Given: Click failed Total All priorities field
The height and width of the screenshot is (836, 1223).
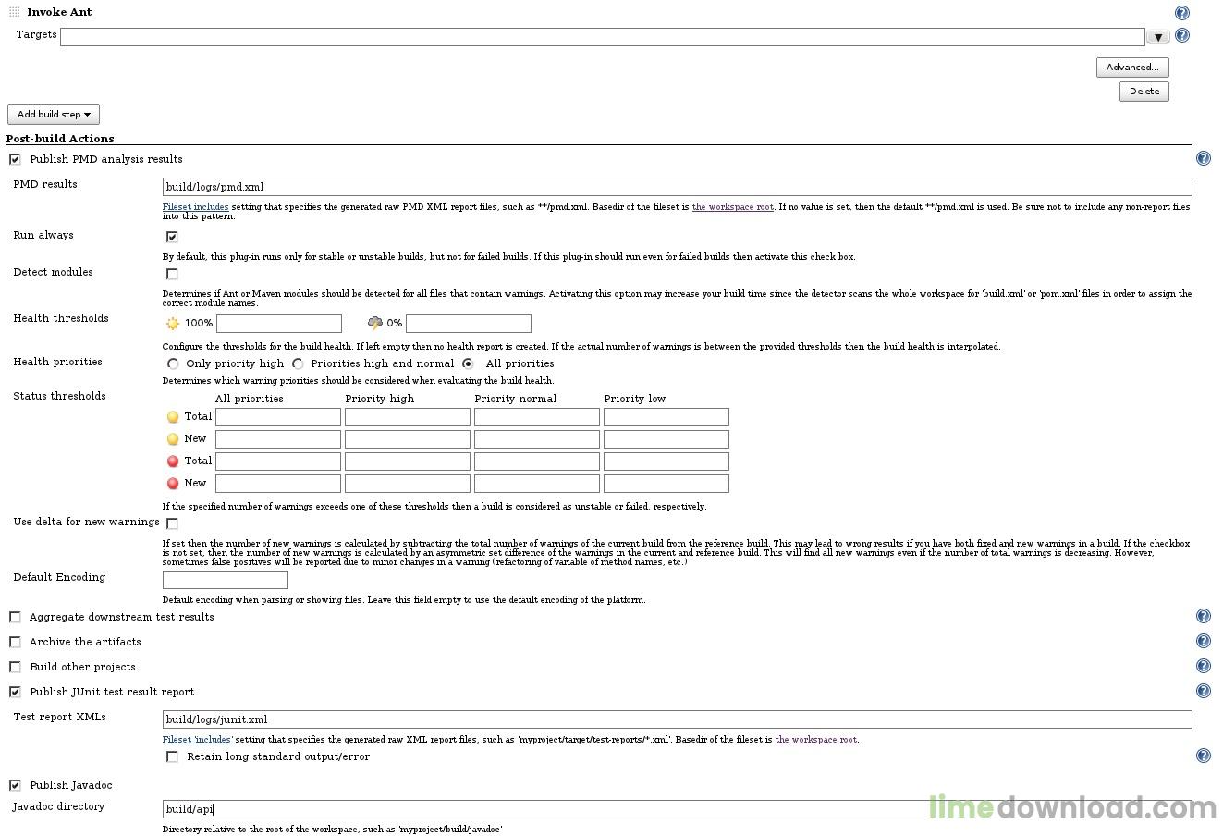Looking at the screenshot, I should 278,462.
